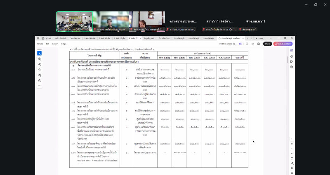Select the woman in red video thumbnail
Viewport: 330px width, 175px height.
pyautogui.click(x=147, y=21)
